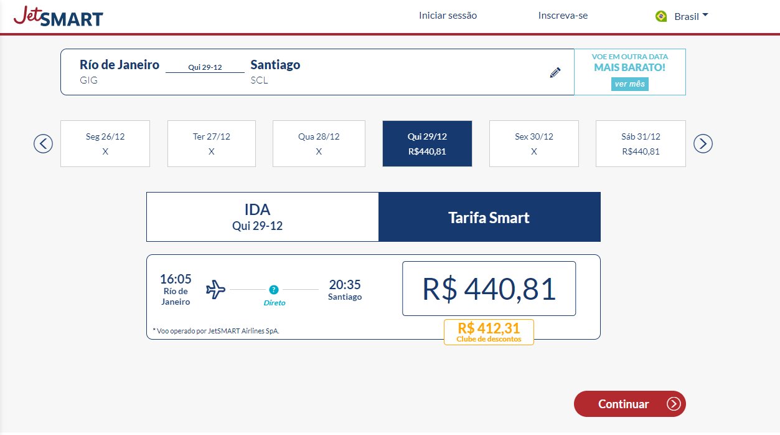Click the Tarifa Smart header
The height and width of the screenshot is (435, 780).
[489, 217]
